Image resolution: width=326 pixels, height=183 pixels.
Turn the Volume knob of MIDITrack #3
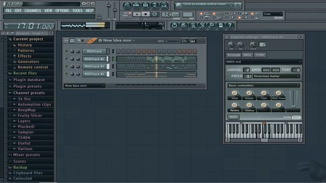[78, 67]
